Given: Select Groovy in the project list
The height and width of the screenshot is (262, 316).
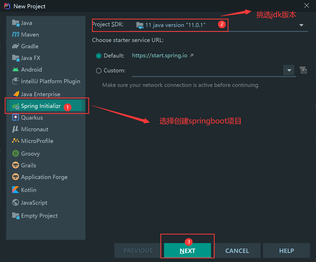Looking at the screenshot, I should click(30, 154).
